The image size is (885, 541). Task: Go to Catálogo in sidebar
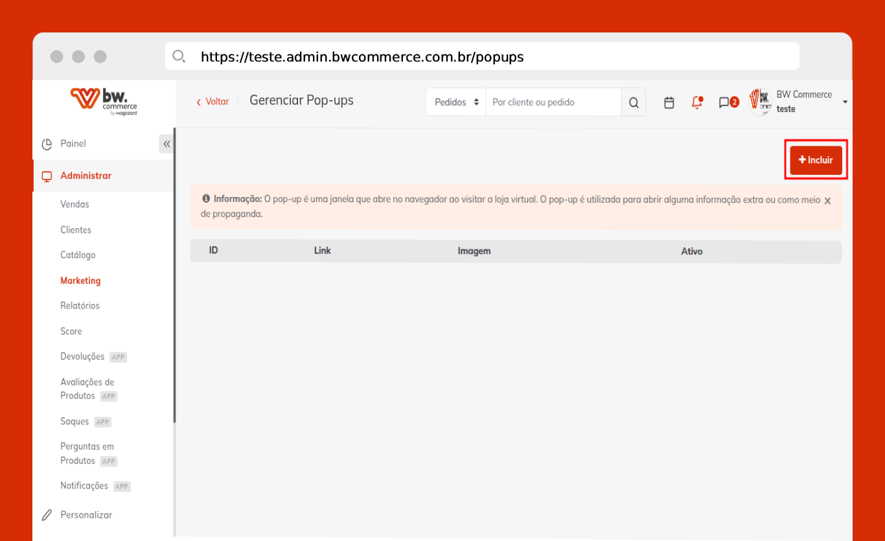(78, 255)
